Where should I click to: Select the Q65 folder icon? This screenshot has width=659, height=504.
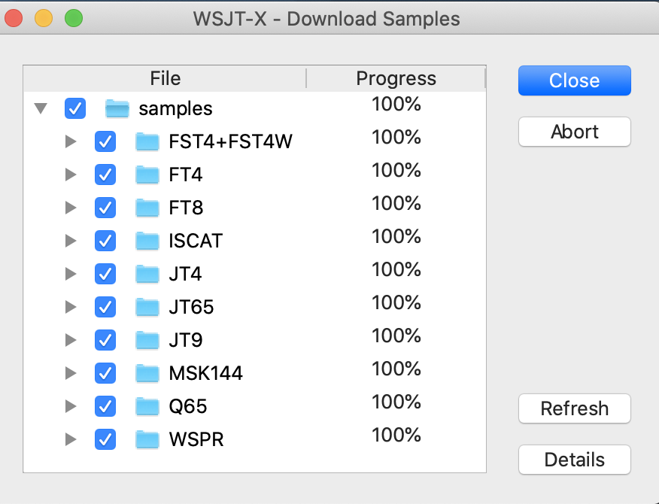147,407
